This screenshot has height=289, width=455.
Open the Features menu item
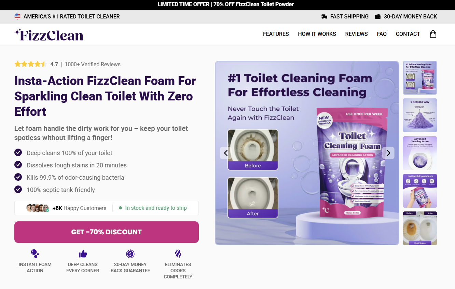pos(276,34)
